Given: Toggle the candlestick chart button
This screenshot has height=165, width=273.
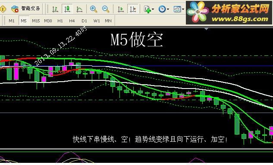Looking at the screenshot, I should click(67, 9).
